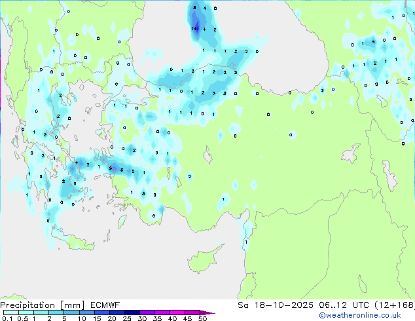
Task: Click the island of Rhodes on map
Action: 122,221
